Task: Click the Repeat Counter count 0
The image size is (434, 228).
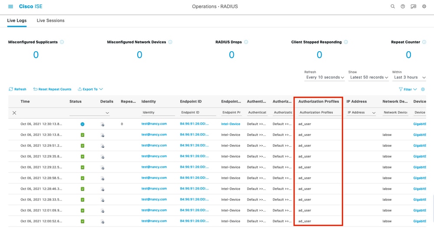Action: 408,55
